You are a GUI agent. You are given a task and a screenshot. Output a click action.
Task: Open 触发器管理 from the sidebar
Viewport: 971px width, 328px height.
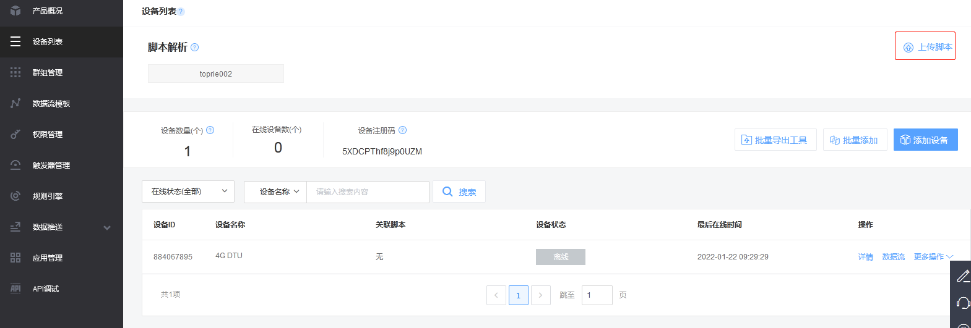[x=51, y=166]
